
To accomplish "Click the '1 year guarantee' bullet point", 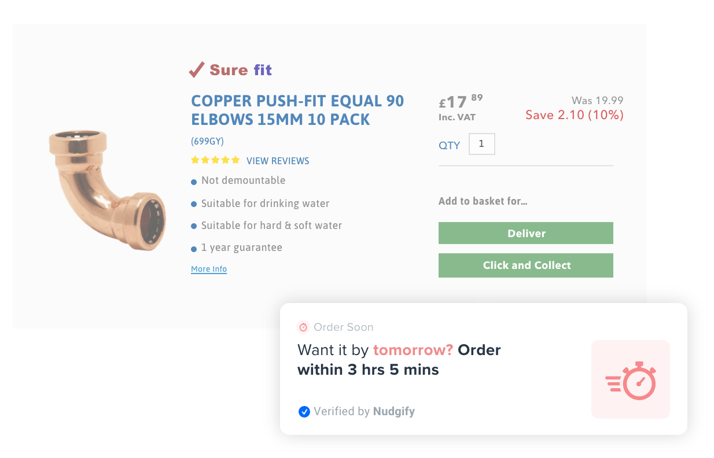I will click(x=241, y=248).
